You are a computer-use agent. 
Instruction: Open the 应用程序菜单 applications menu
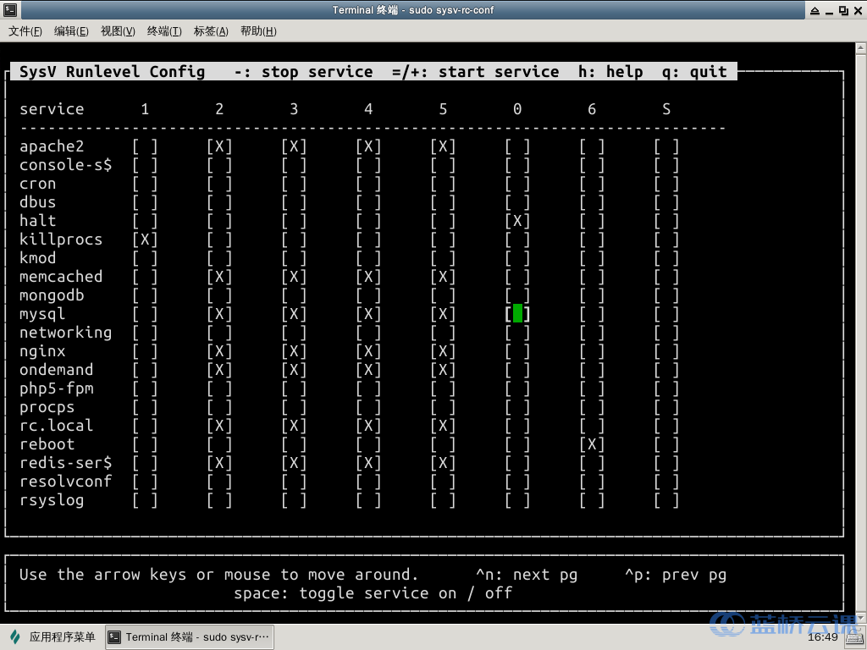click(53, 636)
